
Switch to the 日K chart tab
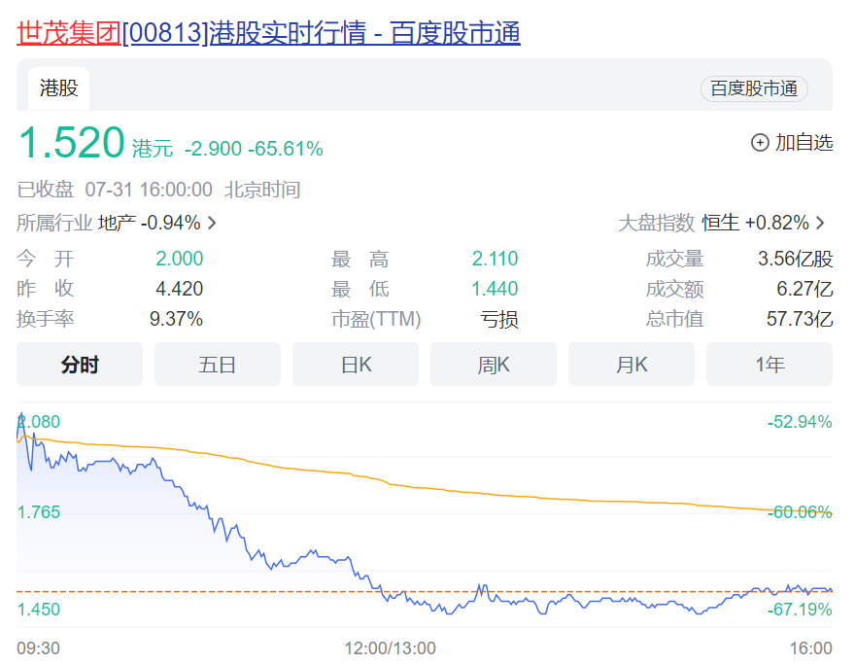pos(356,365)
